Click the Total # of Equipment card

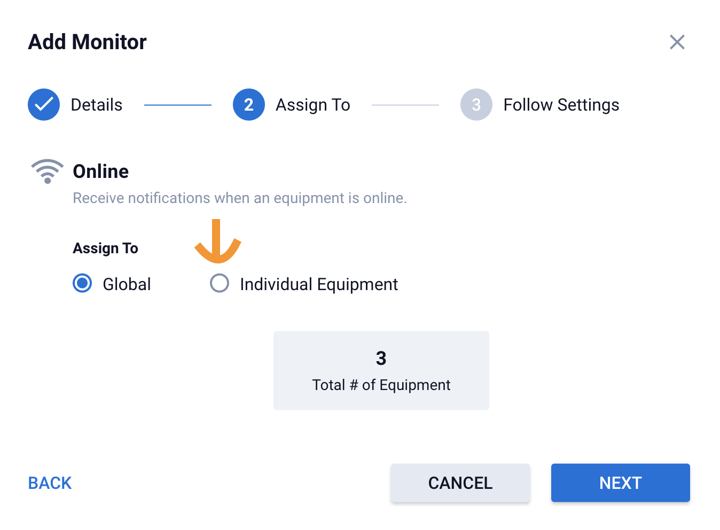pos(381,371)
